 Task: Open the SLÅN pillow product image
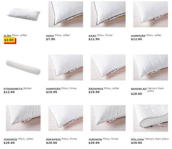tap(23, 14)
